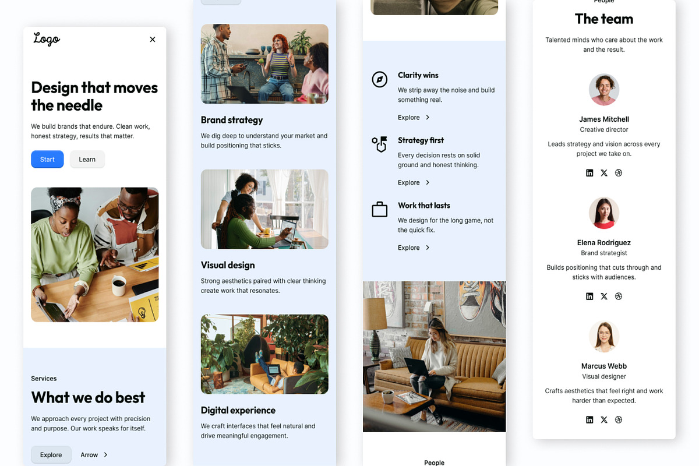Open Marcus Webb's X profile icon
This screenshot has width=699, height=466.
click(604, 420)
